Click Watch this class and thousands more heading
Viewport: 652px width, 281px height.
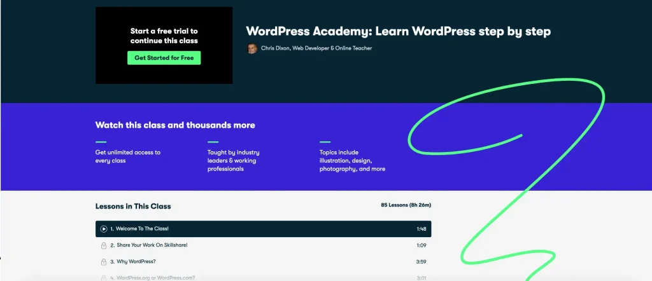coord(175,125)
